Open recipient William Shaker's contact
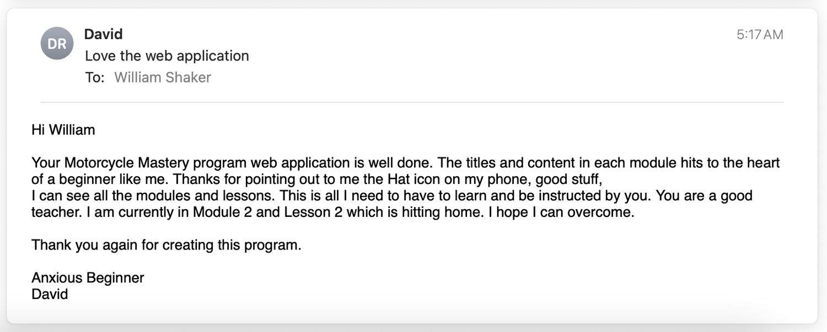 pos(162,78)
